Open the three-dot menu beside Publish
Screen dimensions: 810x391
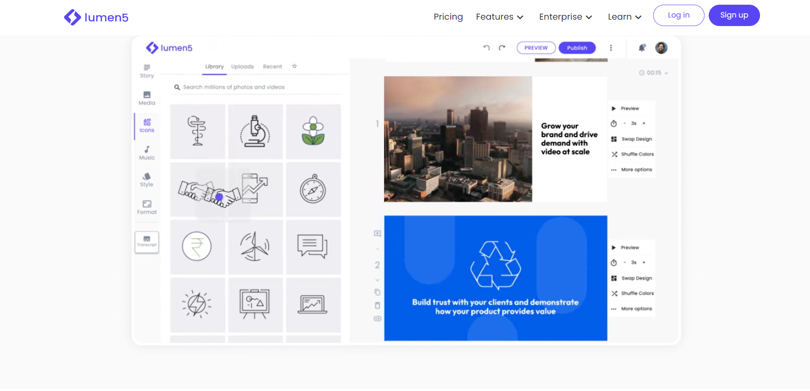click(x=611, y=48)
